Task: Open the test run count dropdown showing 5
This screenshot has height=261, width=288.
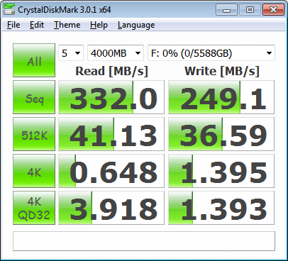Action: click(x=71, y=53)
